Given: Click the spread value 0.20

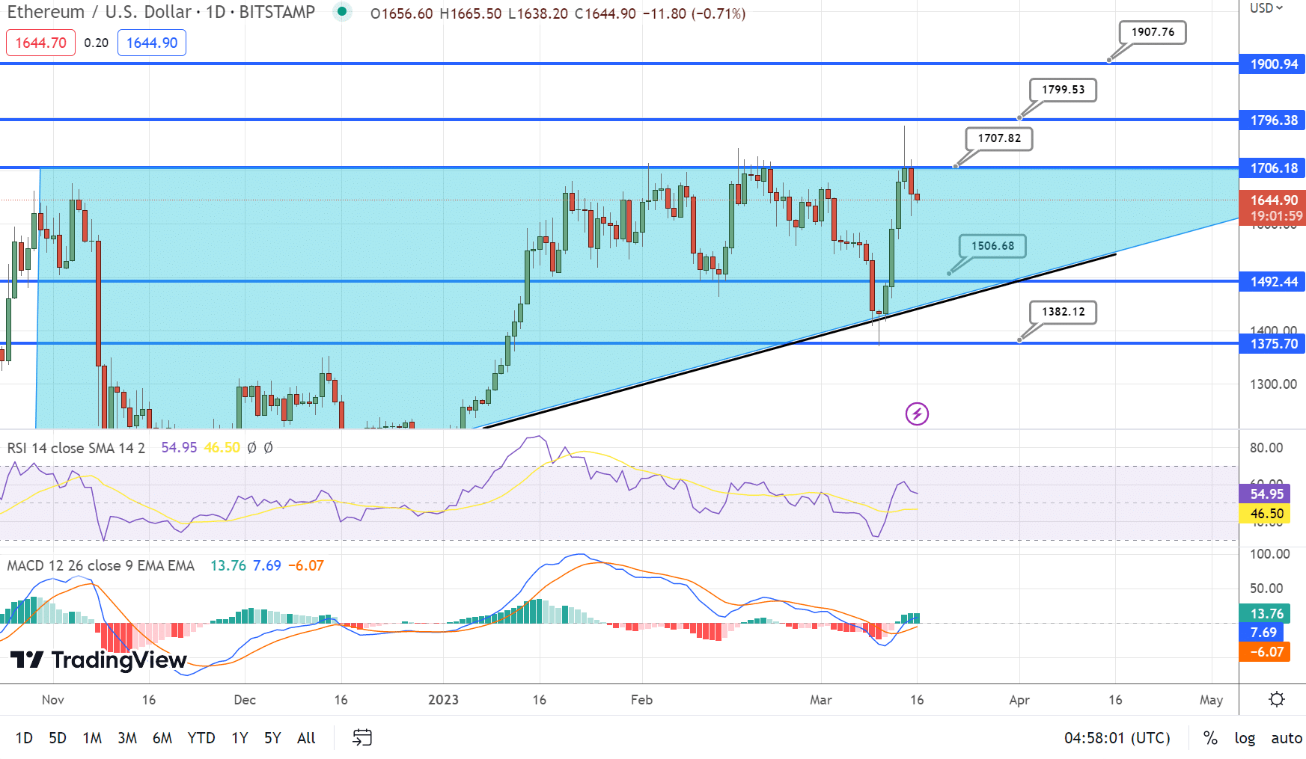Looking at the screenshot, I should click(97, 43).
